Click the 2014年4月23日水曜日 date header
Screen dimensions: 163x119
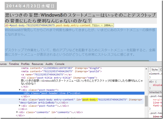point(31,6)
